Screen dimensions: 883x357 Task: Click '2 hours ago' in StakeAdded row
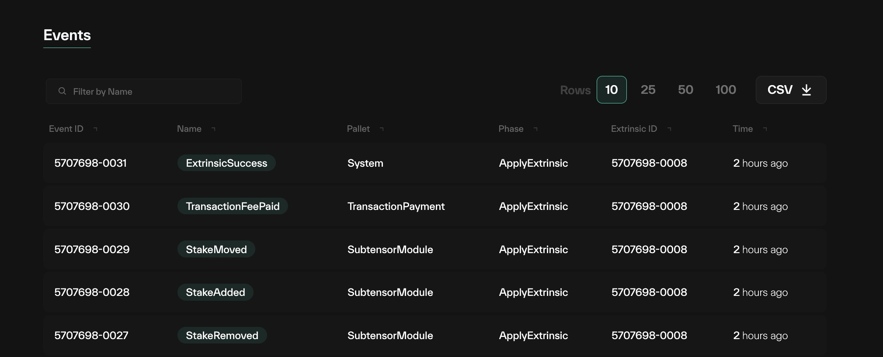pos(761,292)
